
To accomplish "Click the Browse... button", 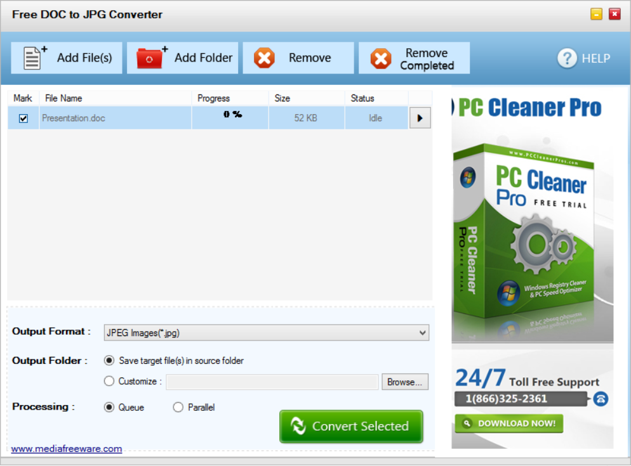I will tap(404, 382).
